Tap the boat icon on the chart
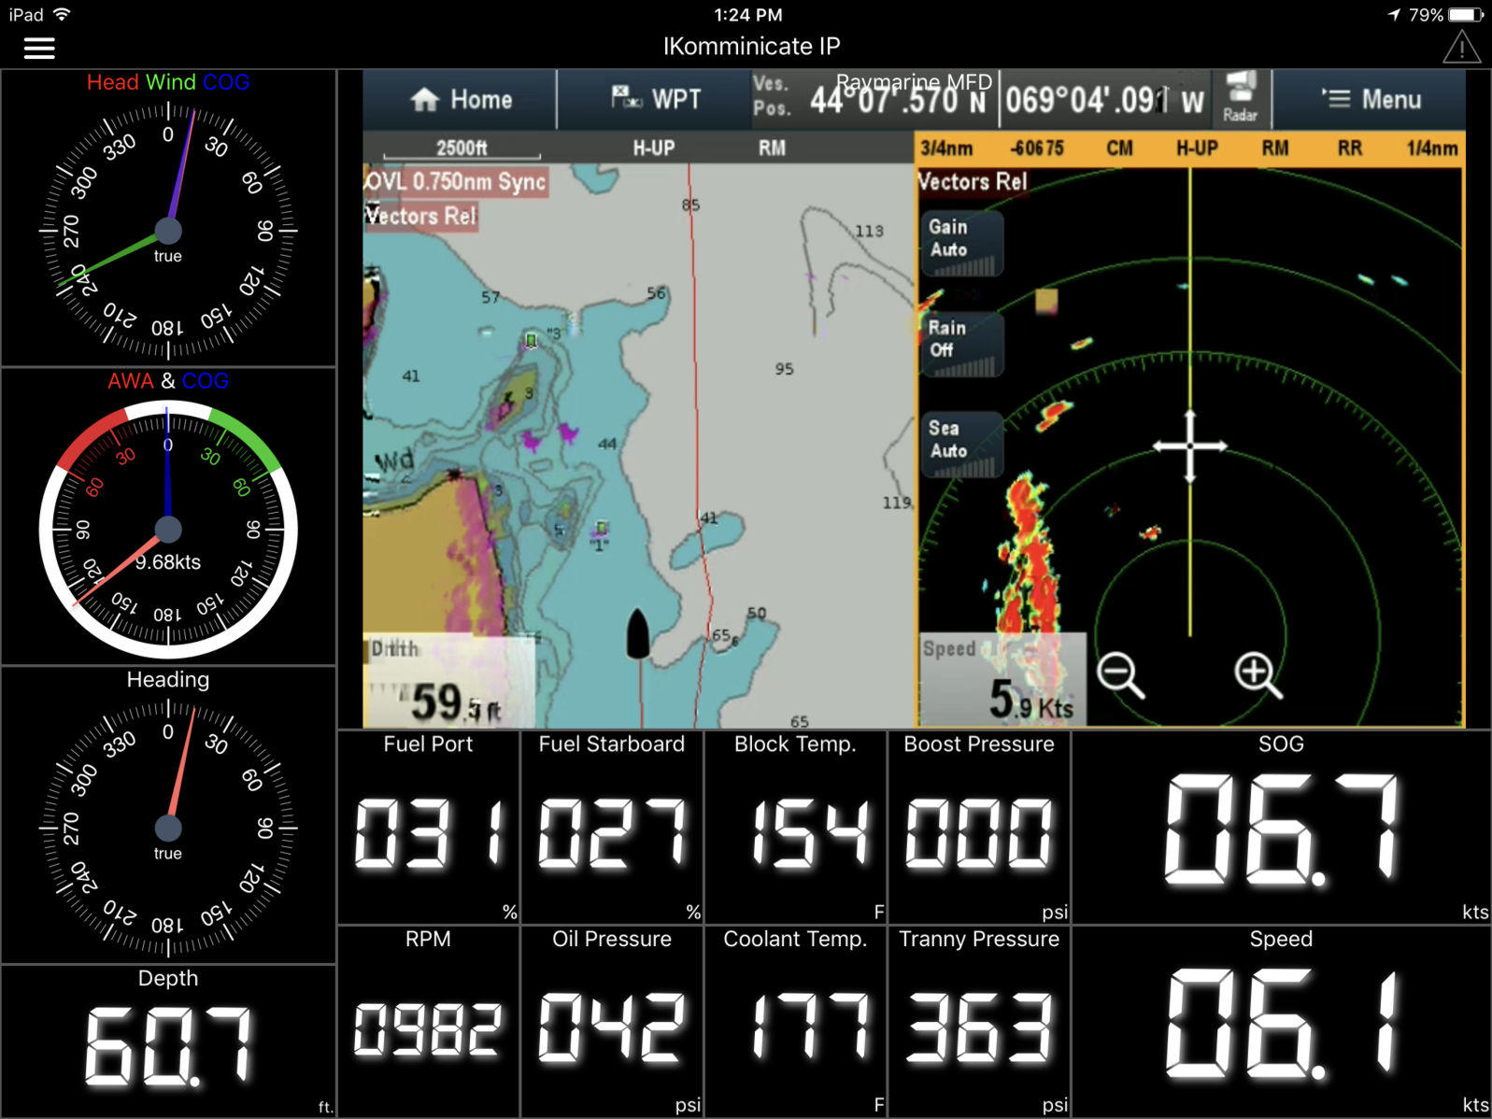Viewport: 1492px width, 1119px height. (x=639, y=633)
